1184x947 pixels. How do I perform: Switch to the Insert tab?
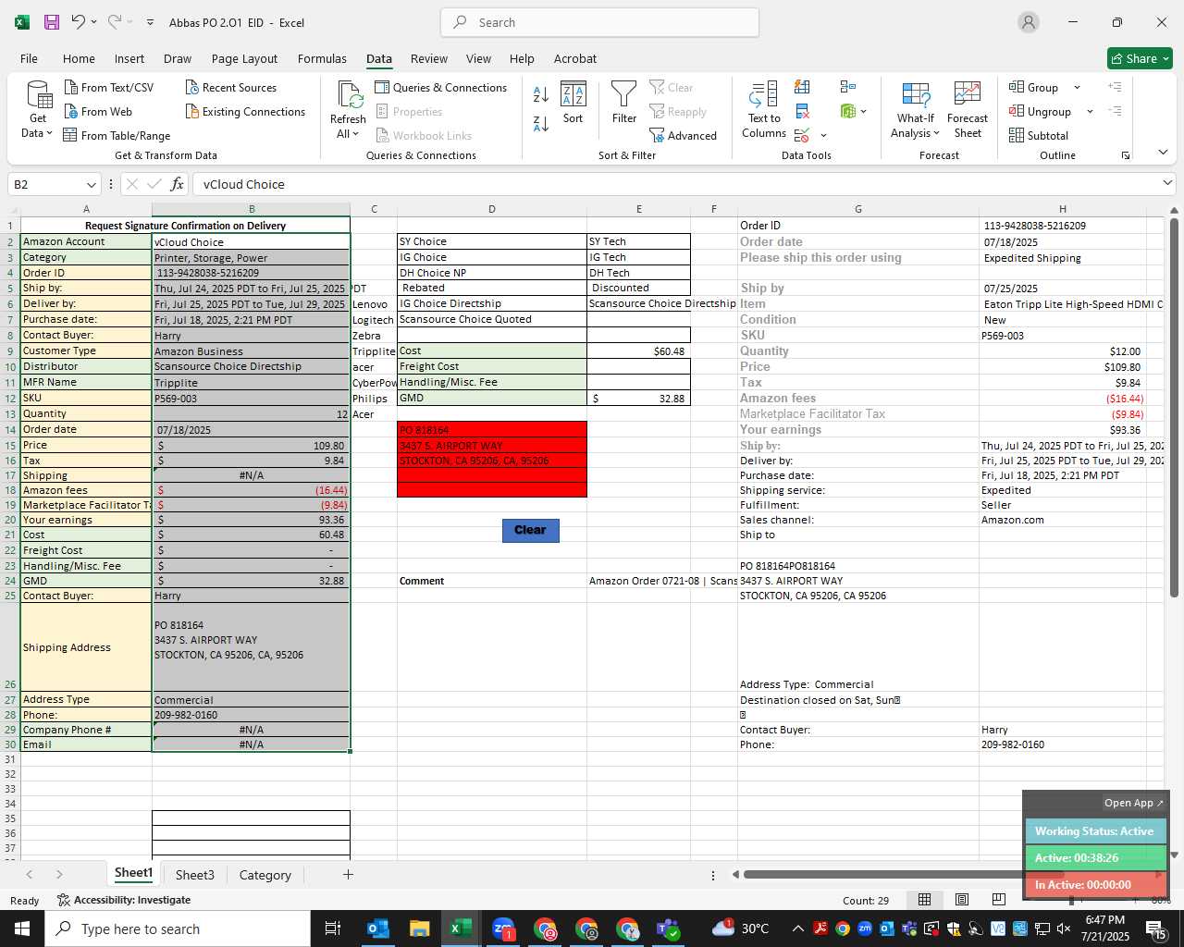tap(129, 58)
